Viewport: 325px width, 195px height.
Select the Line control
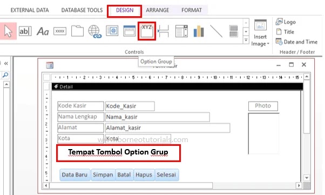tap(216, 31)
